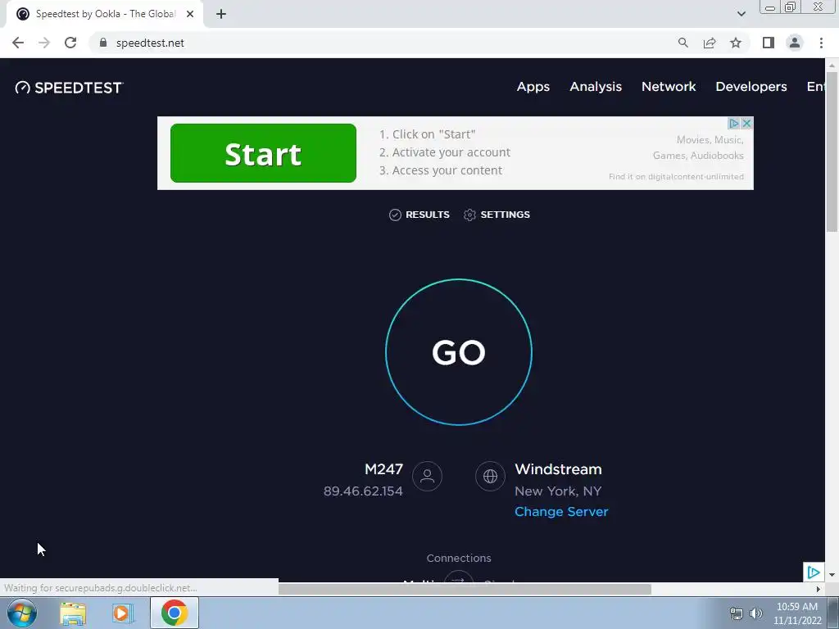Open AdChoices info on banner ad
Image resolution: width=839 pixels, height=629 pixels.
[x=733, y=124]
